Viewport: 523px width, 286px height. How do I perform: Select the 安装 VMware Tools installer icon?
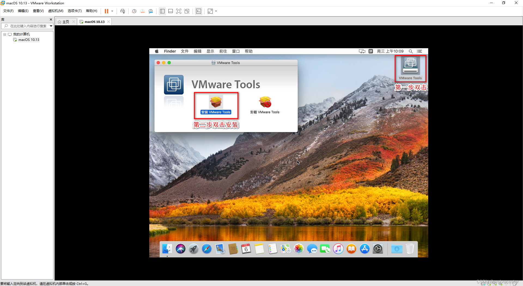tap(216, 105)
